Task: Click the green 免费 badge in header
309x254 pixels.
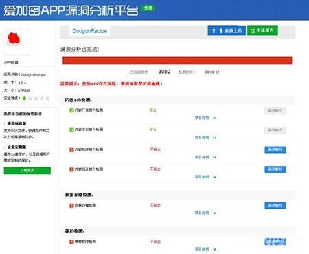Action: tap(148, 8)
